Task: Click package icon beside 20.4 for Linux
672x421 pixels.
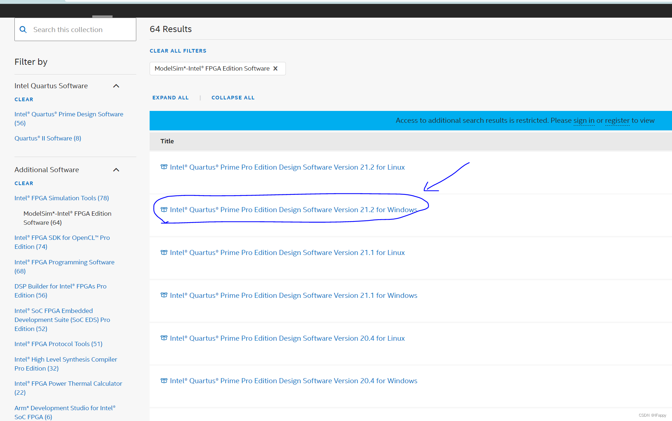Action: (x=164, y=338)
